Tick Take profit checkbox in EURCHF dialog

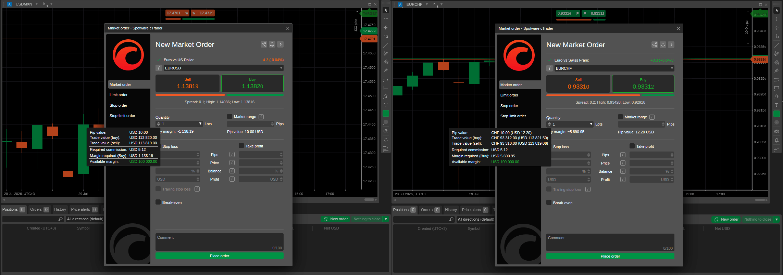[632, 146]
